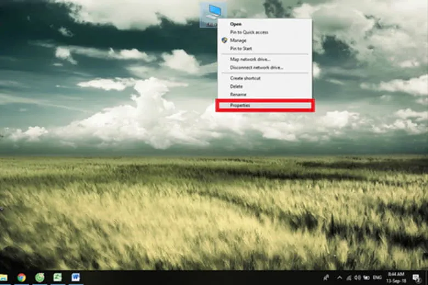The width and height of the screenshot is (428, 285).
Task: Open the clock showing 8:44 AM
Action: click(396, 277)
